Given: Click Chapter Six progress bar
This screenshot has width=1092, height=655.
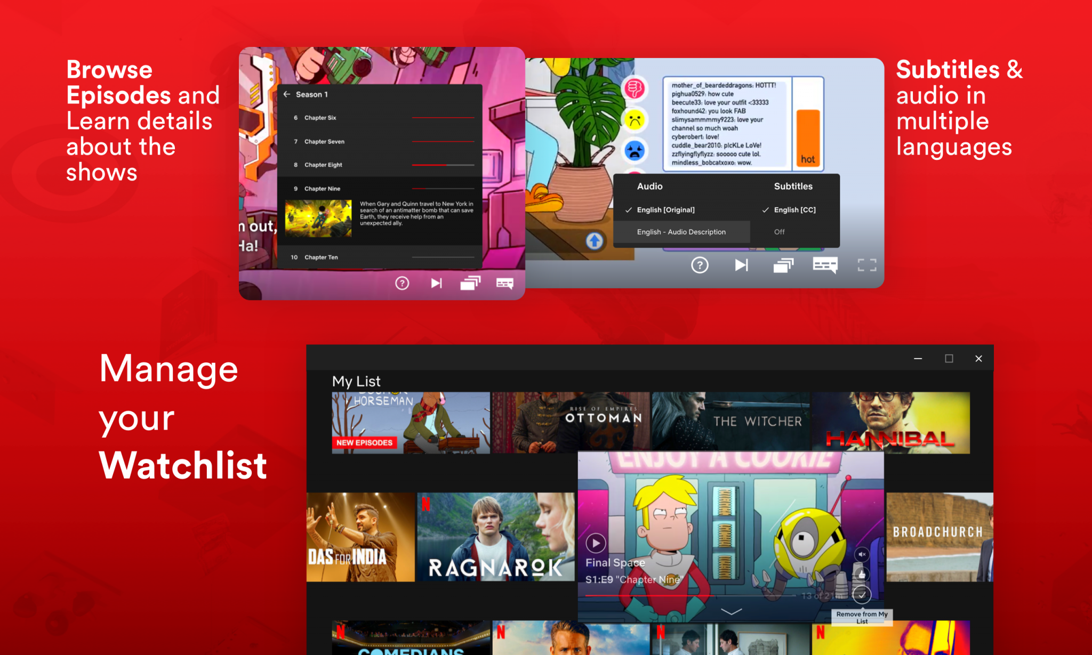Looking at the screenshot, I should tap(443, 118).
